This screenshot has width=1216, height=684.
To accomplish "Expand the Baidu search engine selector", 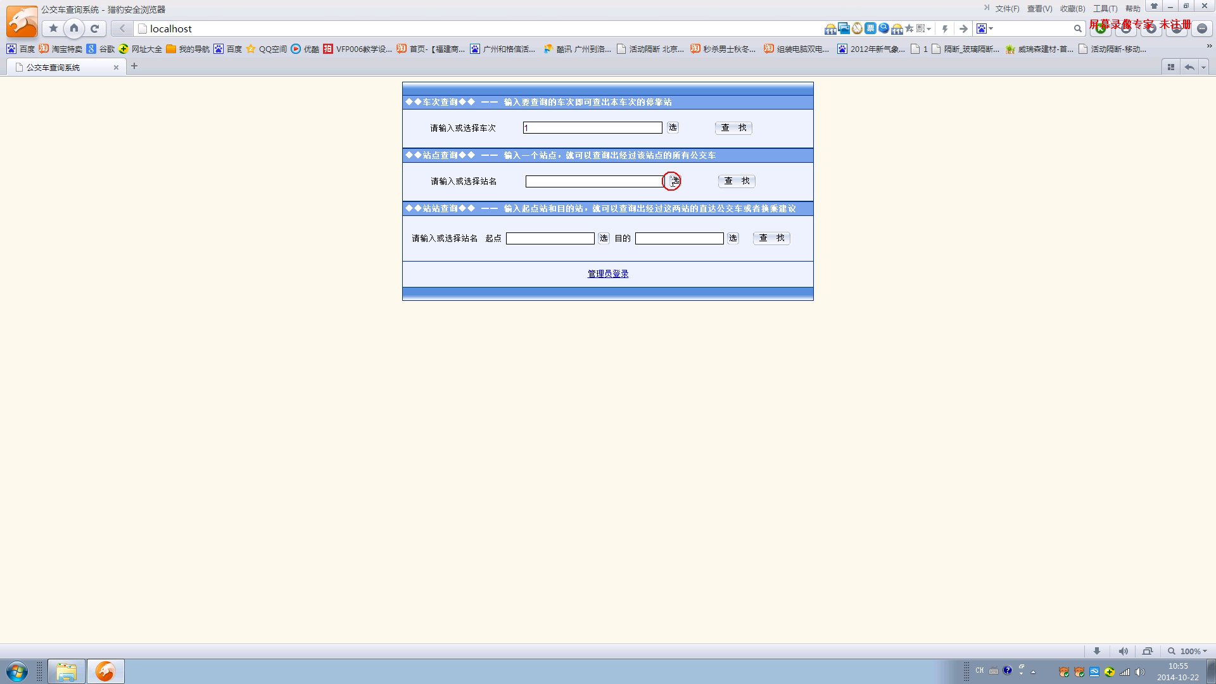I will point(985,28).
